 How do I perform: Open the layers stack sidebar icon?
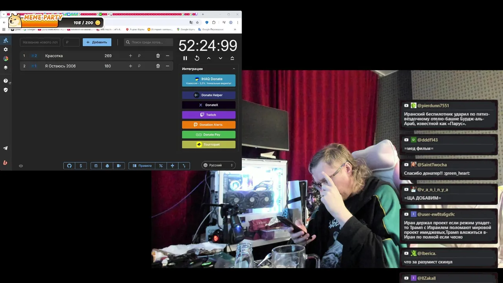pos(6,68)
